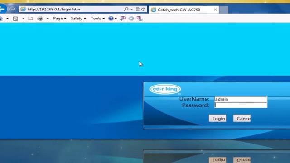The image size is (290, 163).
Task: Click the UserName: label
Action: [x=194, y=99]
